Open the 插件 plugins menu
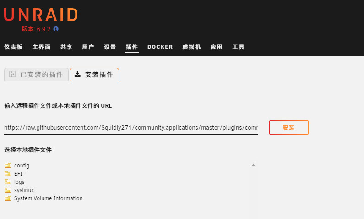364x219 pixels. pos(131,47)
